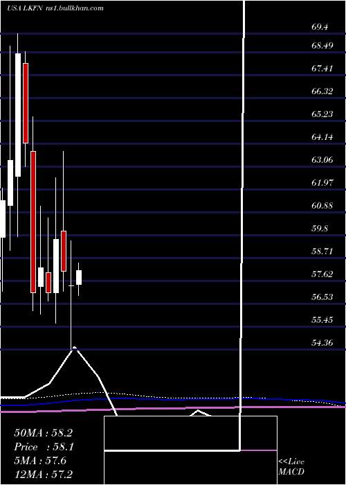Screen dimensions: 346x485
Task: Click the 12MA : 57.2 readout
Action: coord(43,475)
